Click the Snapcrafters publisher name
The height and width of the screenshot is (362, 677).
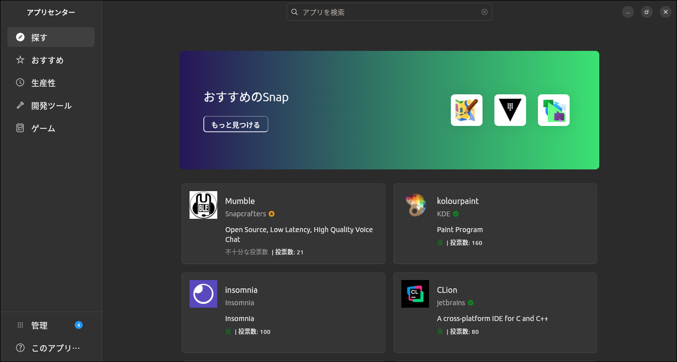[x=245, y=214]
